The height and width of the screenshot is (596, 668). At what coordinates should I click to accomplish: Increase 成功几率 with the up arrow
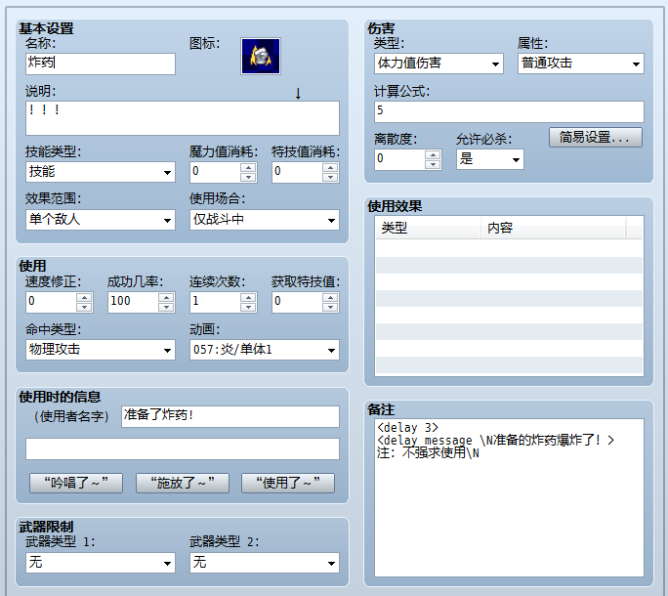click(x=166, y=297)
